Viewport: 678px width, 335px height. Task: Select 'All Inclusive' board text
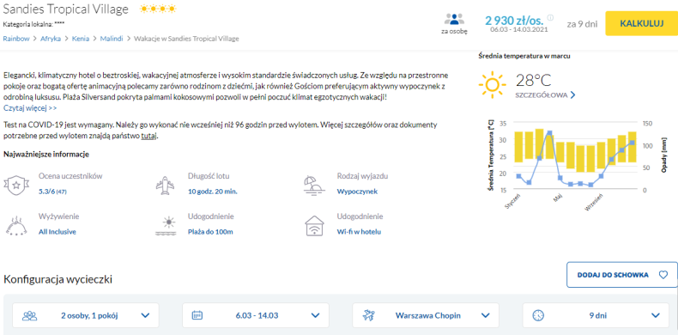[x=58, y=232]
